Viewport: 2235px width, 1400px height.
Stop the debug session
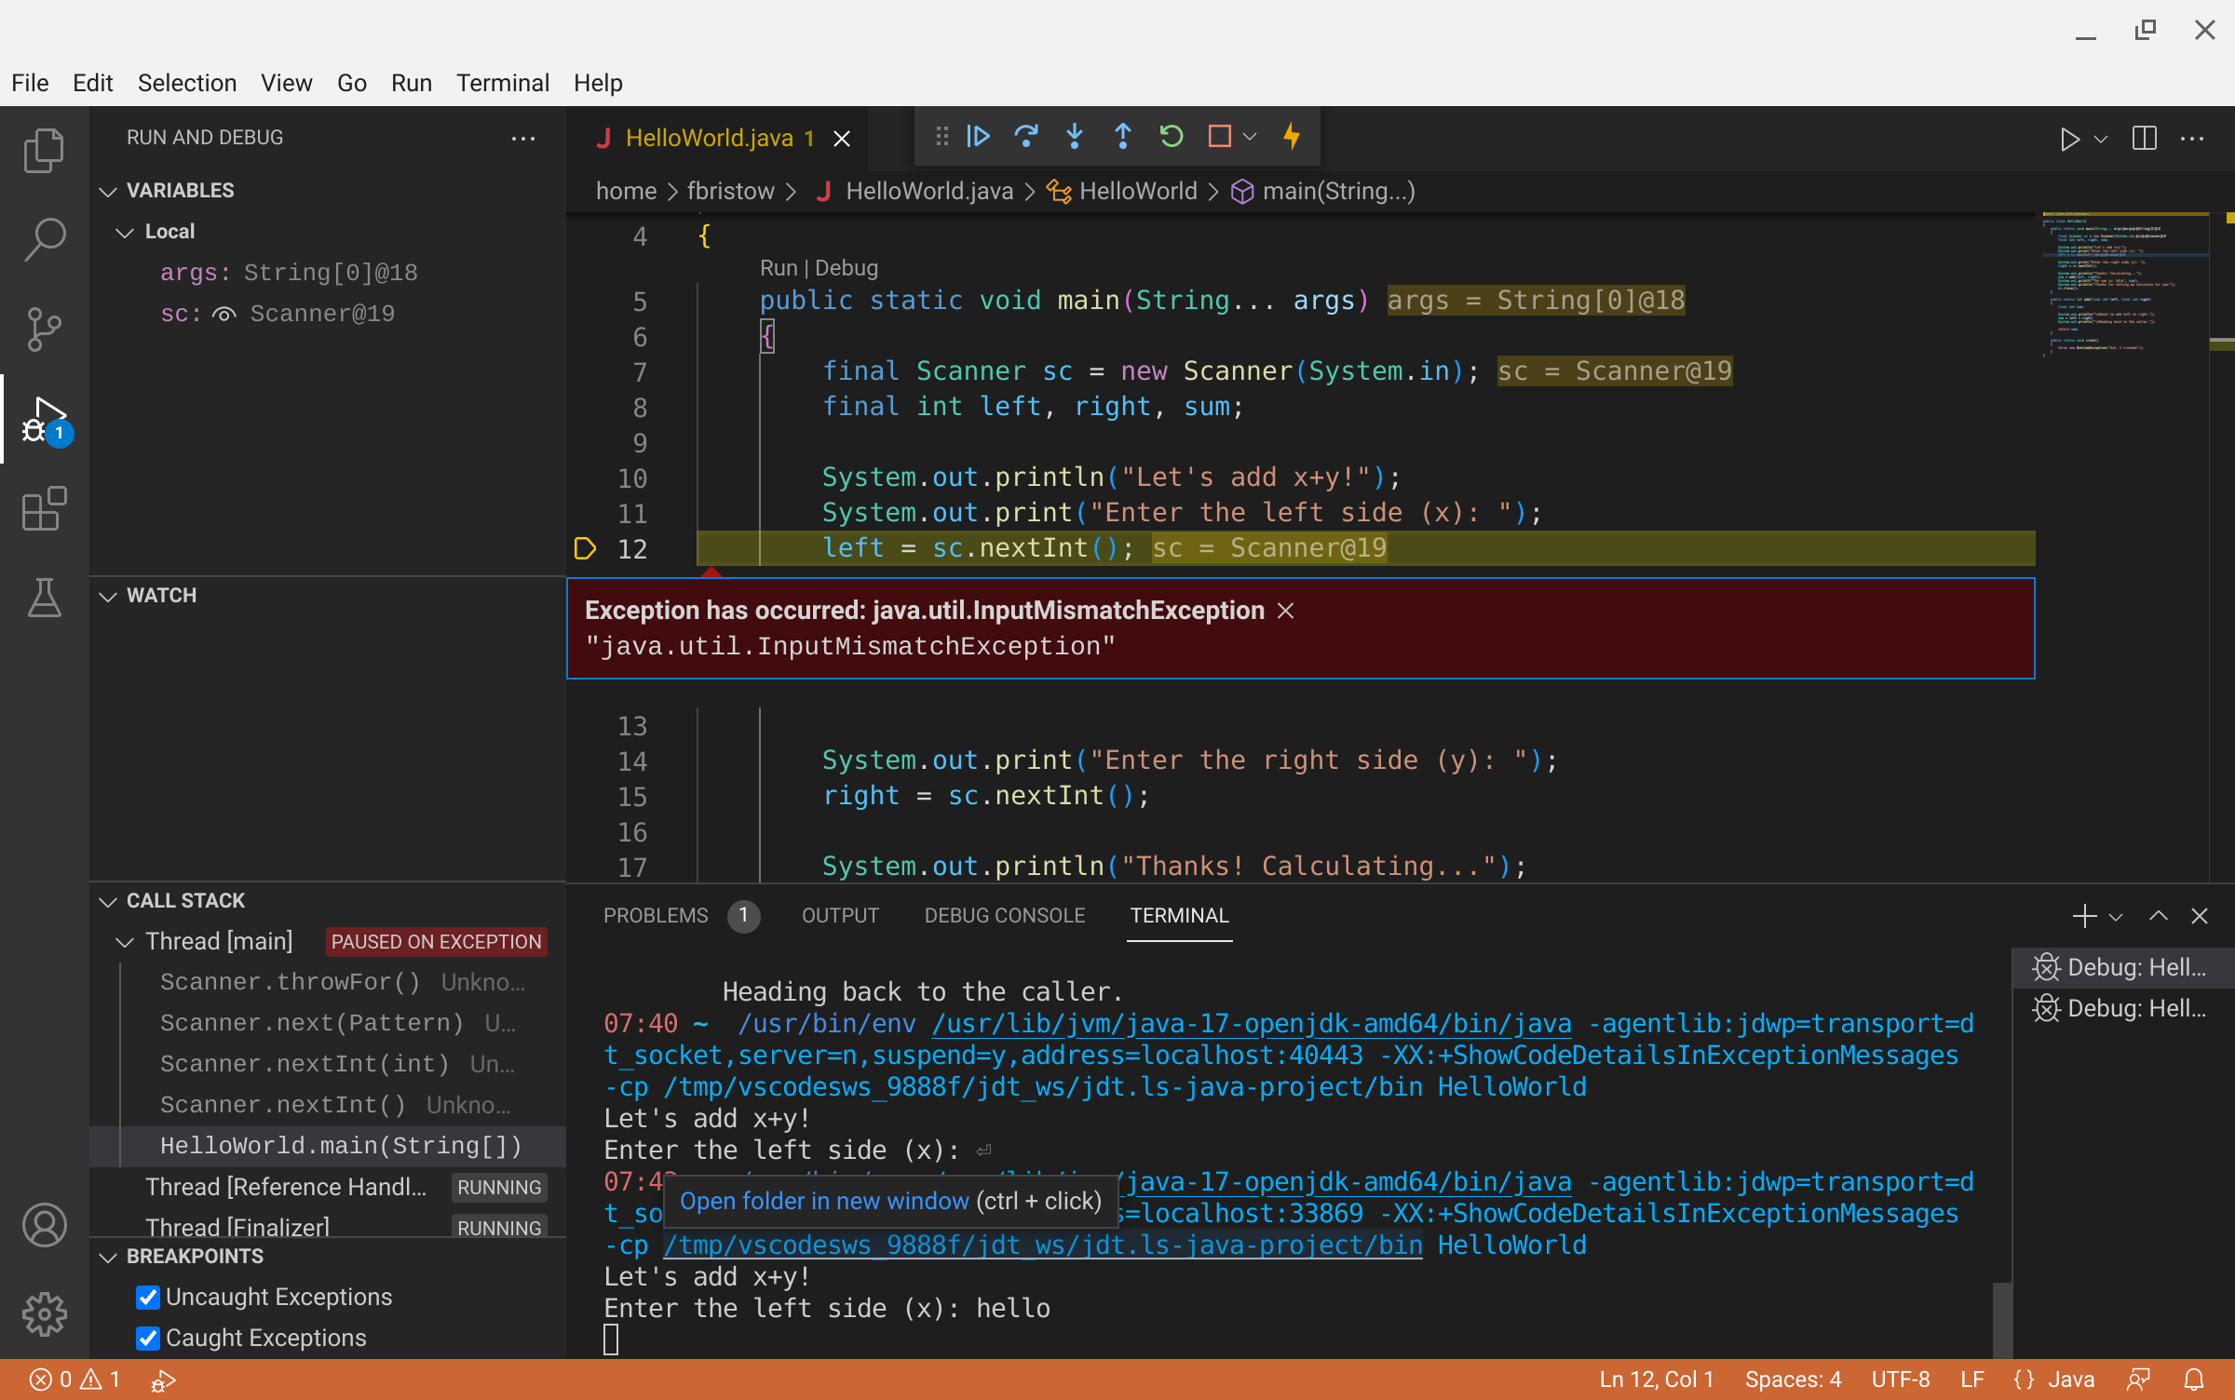coord(1220,137)
